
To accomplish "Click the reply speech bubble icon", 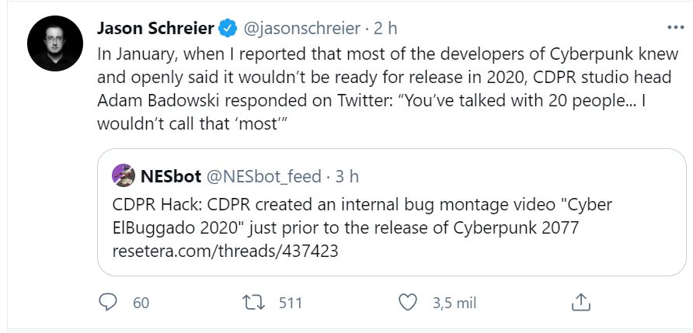I will click(x=107, y=302).
